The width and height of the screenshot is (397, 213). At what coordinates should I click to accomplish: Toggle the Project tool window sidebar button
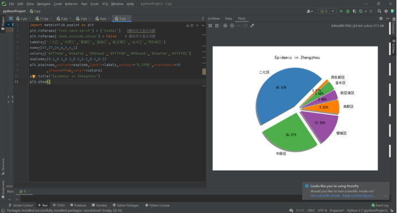point(3,24)
